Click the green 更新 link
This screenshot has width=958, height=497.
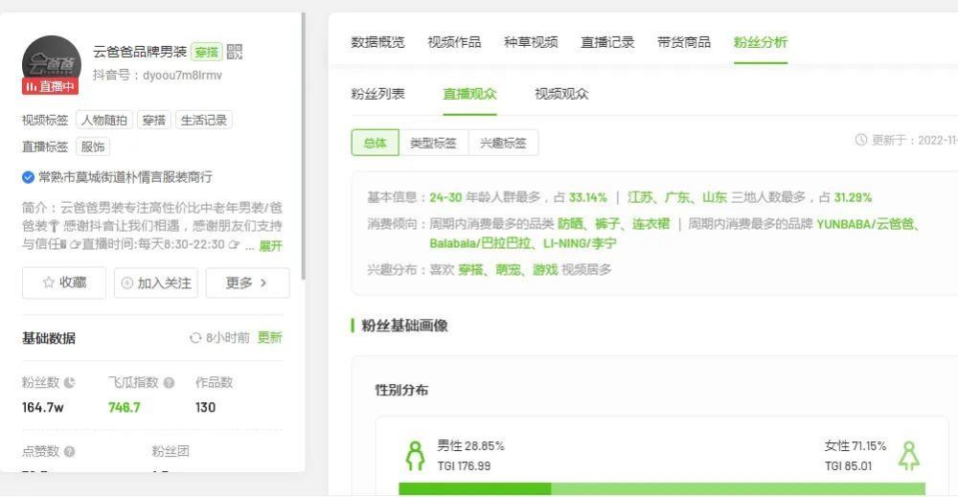(269, 338)
